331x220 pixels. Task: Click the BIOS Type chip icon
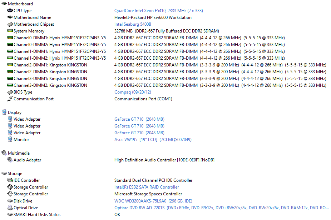[x=10, y=92]
